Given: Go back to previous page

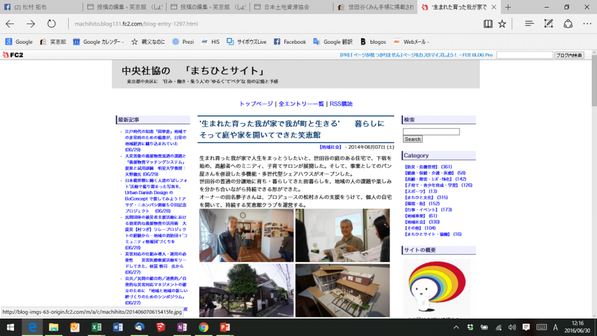Looking at the screenshot, I should (10, 23).
